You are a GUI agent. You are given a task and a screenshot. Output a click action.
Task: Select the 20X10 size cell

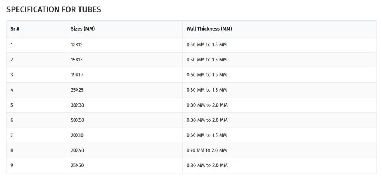[77, 135]
